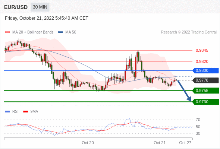This screenshot has height=149, width=220.
Task: Click the EUR/USD symbol title
Action: 16,7
